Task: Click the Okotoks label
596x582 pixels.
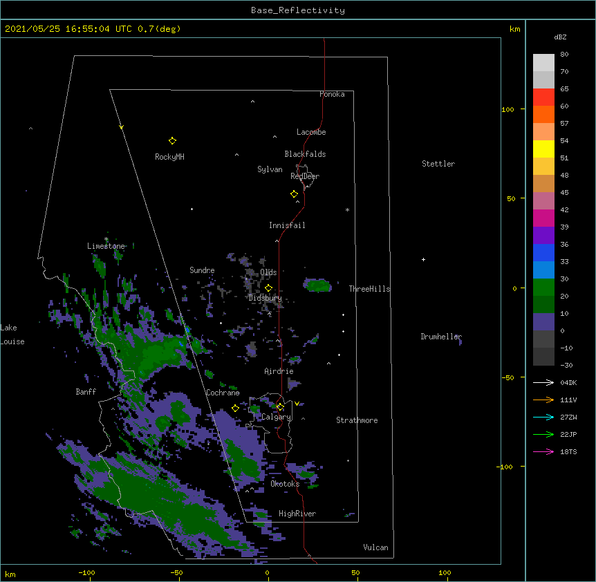Action: [285, 484]
